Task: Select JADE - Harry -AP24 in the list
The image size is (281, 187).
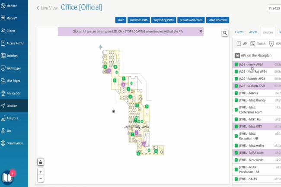Action: (x=257, y=64)
